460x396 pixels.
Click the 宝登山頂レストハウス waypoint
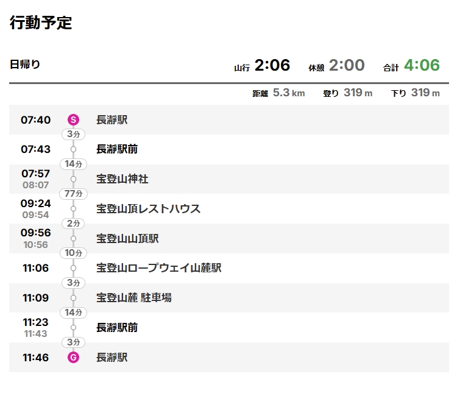pos(148,209)
